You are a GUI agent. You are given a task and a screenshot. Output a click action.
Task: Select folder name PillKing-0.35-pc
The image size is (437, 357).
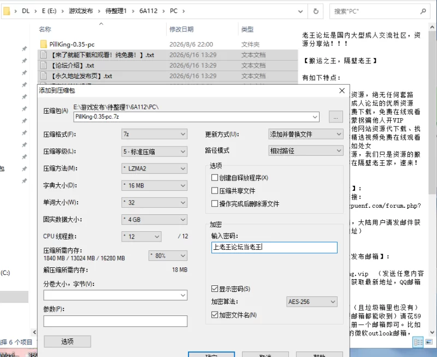coord(72,44)
